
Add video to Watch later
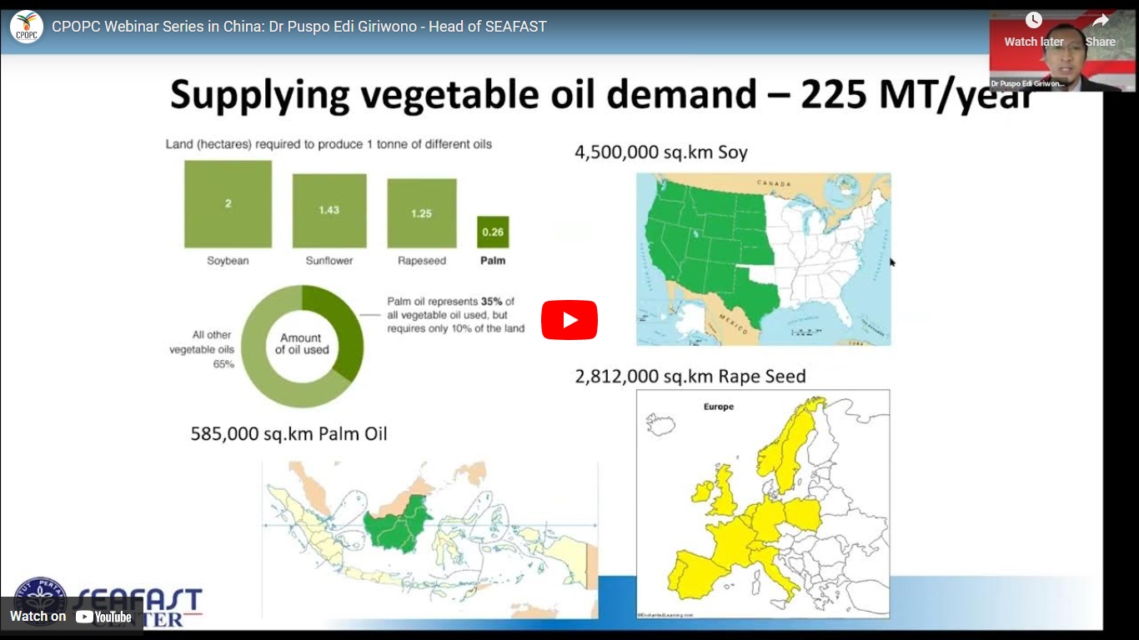1033,31
